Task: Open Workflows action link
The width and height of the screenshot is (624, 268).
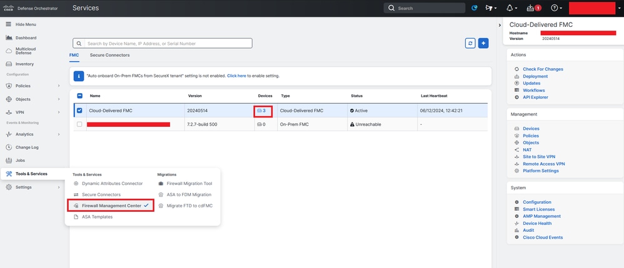Action: pyautogui.click(x=534, y=90)
